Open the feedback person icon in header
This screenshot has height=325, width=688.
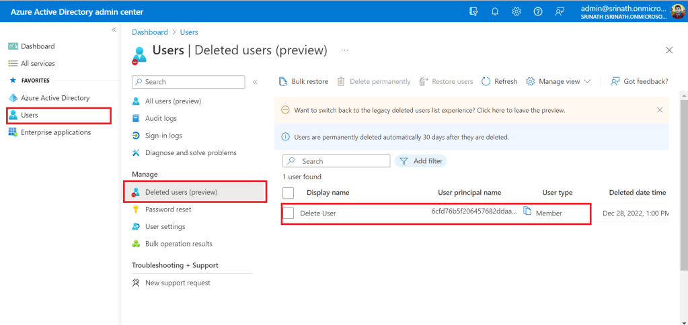click(560, 12)
